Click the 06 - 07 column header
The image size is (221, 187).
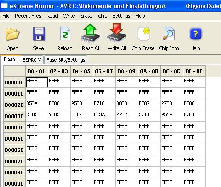(x=104, y=71)
